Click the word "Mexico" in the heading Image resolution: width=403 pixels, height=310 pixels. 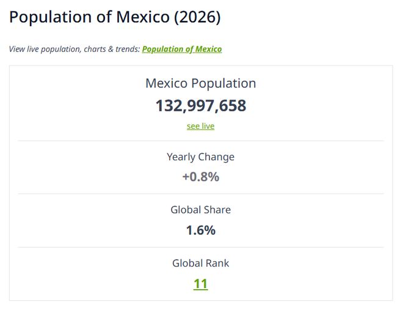point(142,17)
